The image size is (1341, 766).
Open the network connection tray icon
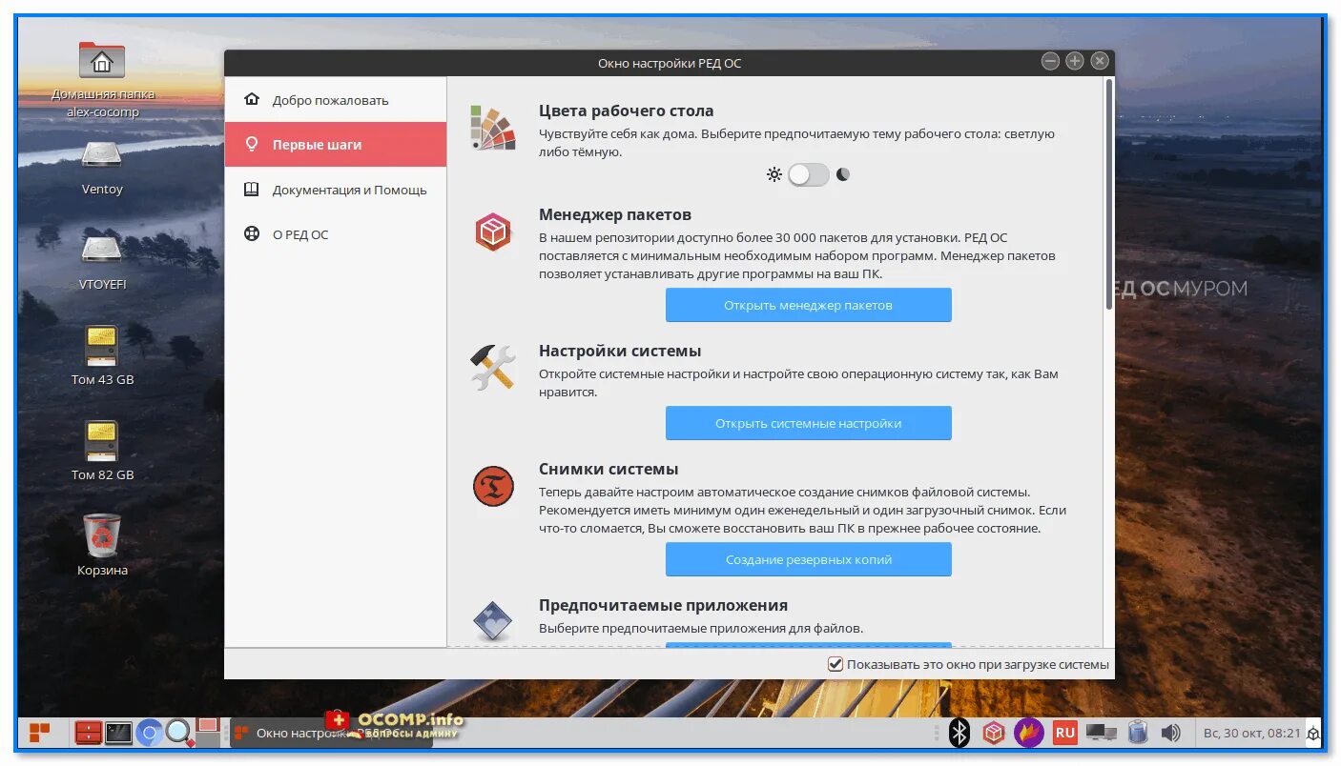tap(1102, 733)
